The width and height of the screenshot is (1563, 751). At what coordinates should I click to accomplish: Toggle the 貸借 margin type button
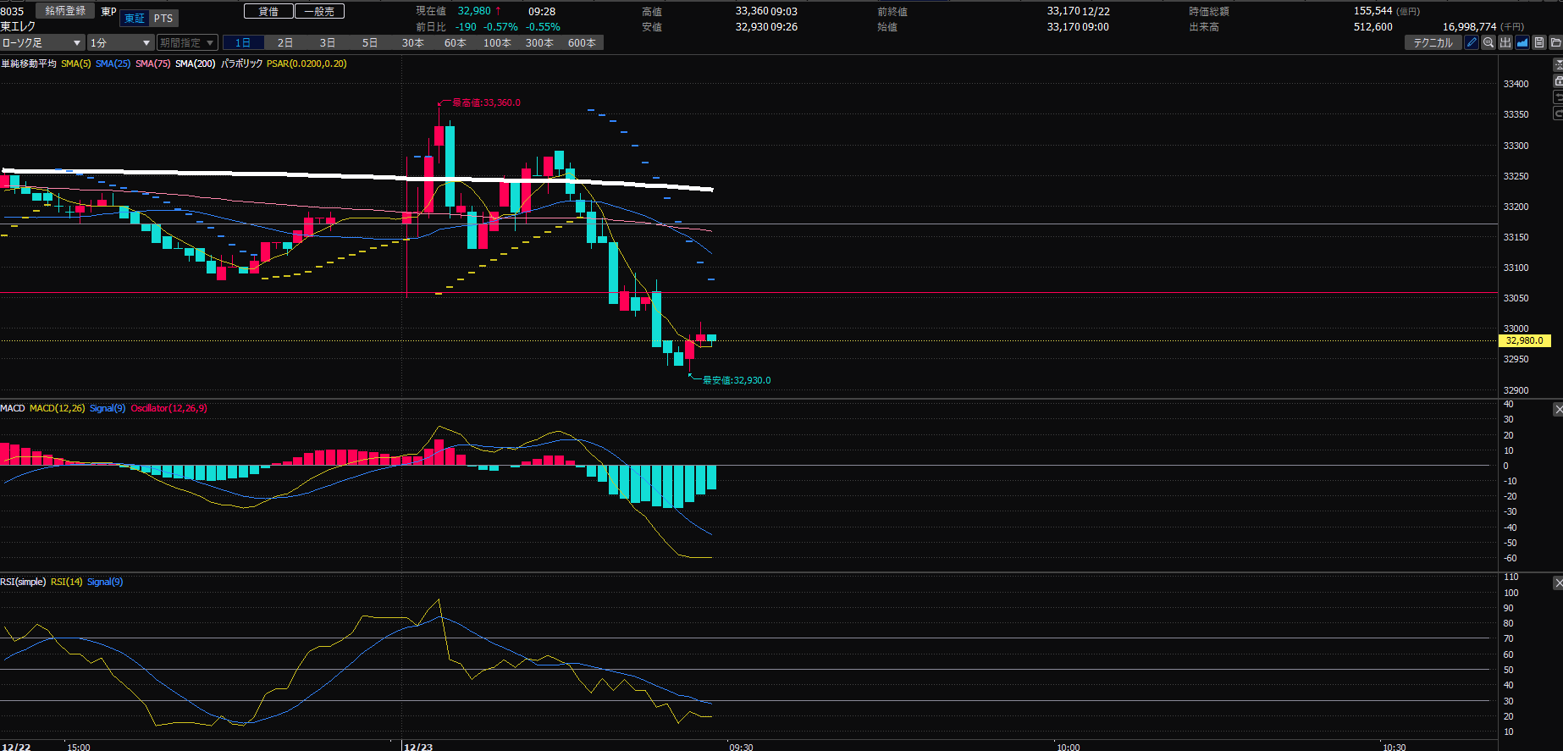(268, 11)
